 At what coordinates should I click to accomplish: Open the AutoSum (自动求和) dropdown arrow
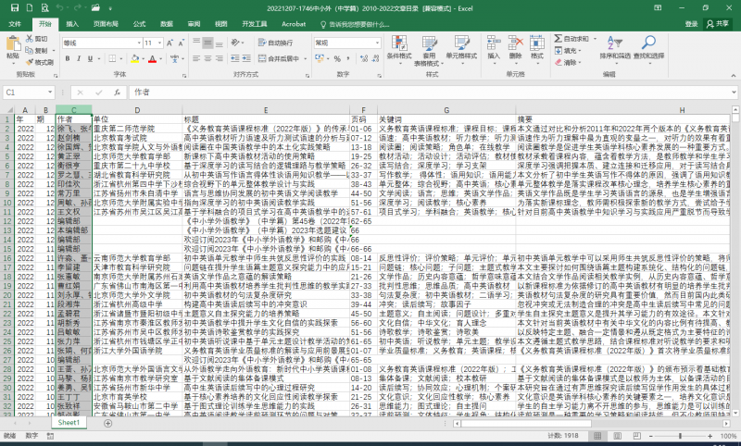[595, 39]
